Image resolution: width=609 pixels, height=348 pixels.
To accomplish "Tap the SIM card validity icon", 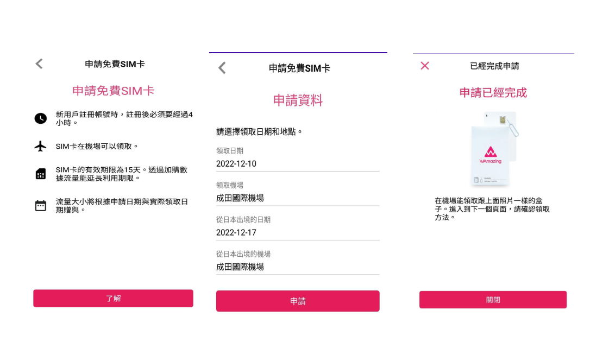I will tap(41, 174).
